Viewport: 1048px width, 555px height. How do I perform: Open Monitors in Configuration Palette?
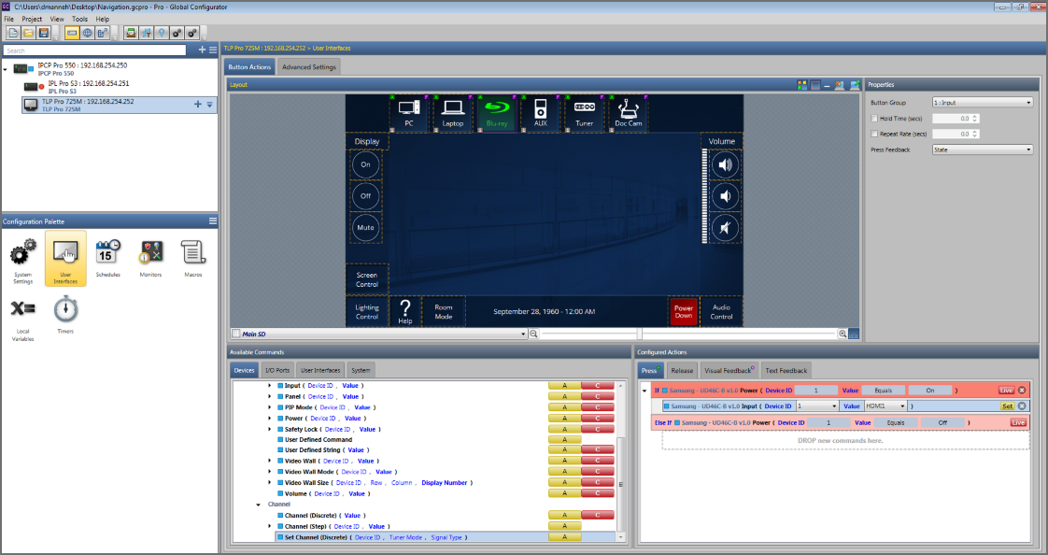151,258
